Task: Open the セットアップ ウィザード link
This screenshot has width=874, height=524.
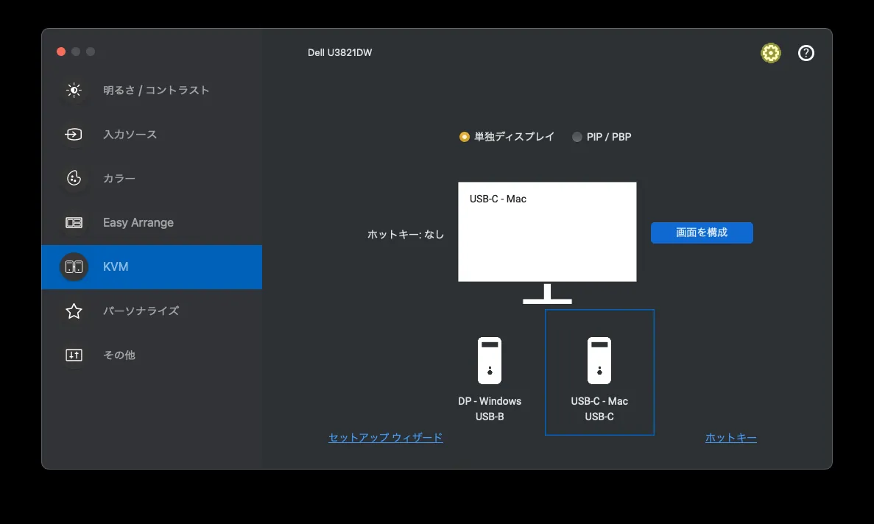Action: pyautogui.click(x=385, y=438)
